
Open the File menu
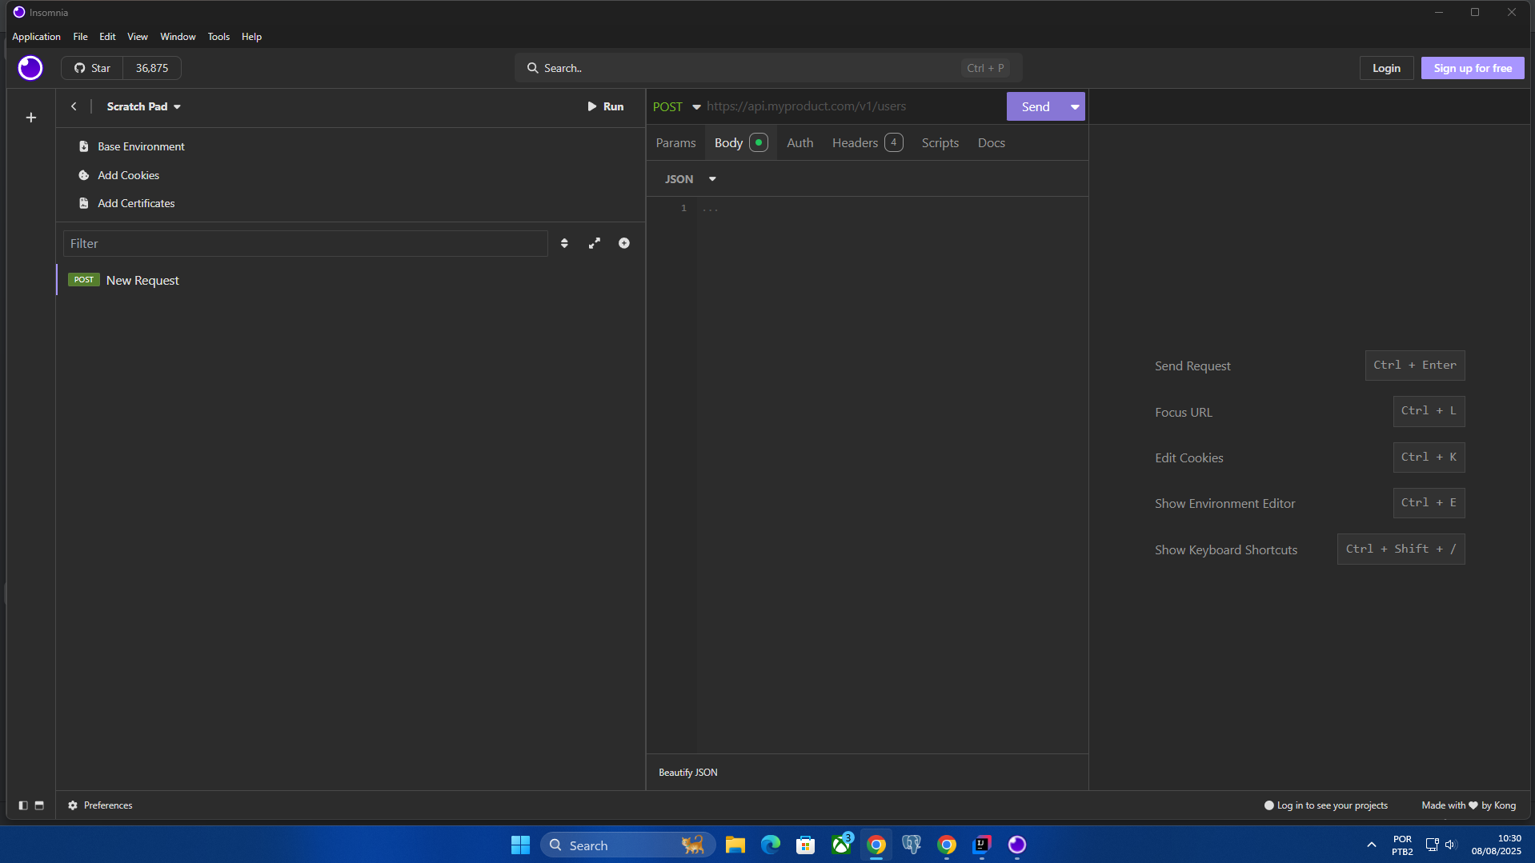pyautogui.click(x=80, y=37)
